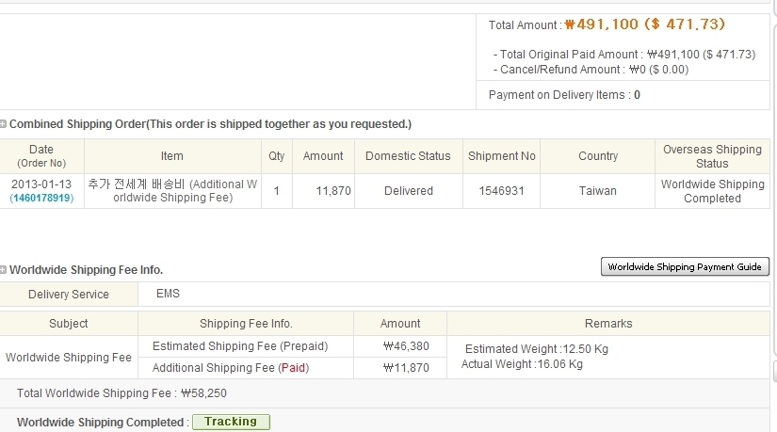This screenshot has width=777, height=432.
Task: Click the Overseas Shipping Status column header
Action: pyautogui.click(x=712, y=156)
